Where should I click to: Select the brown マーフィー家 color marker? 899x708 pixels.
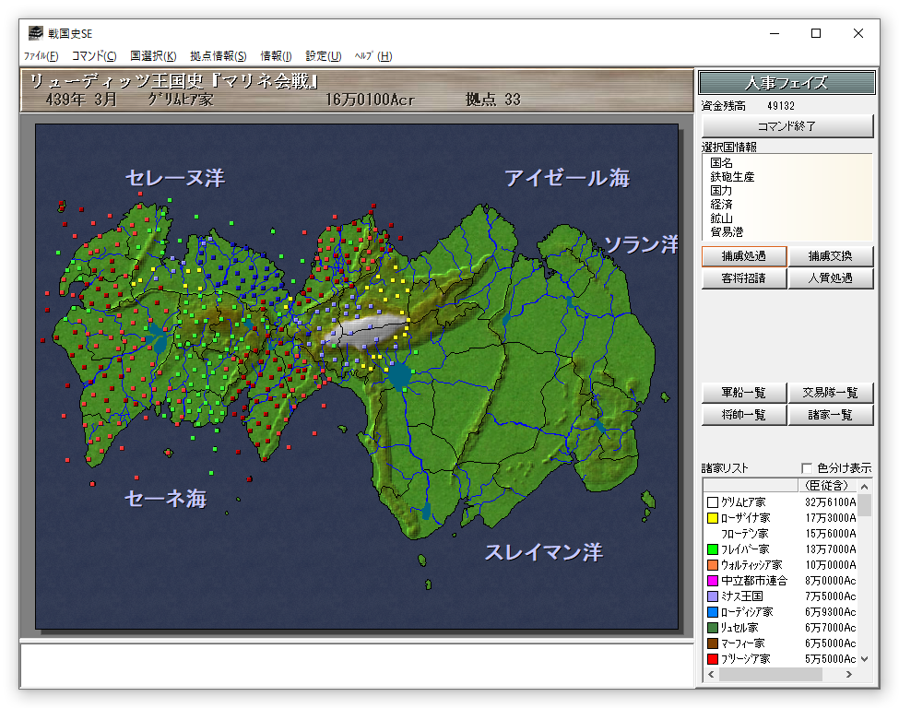click(x=713, y=643)
